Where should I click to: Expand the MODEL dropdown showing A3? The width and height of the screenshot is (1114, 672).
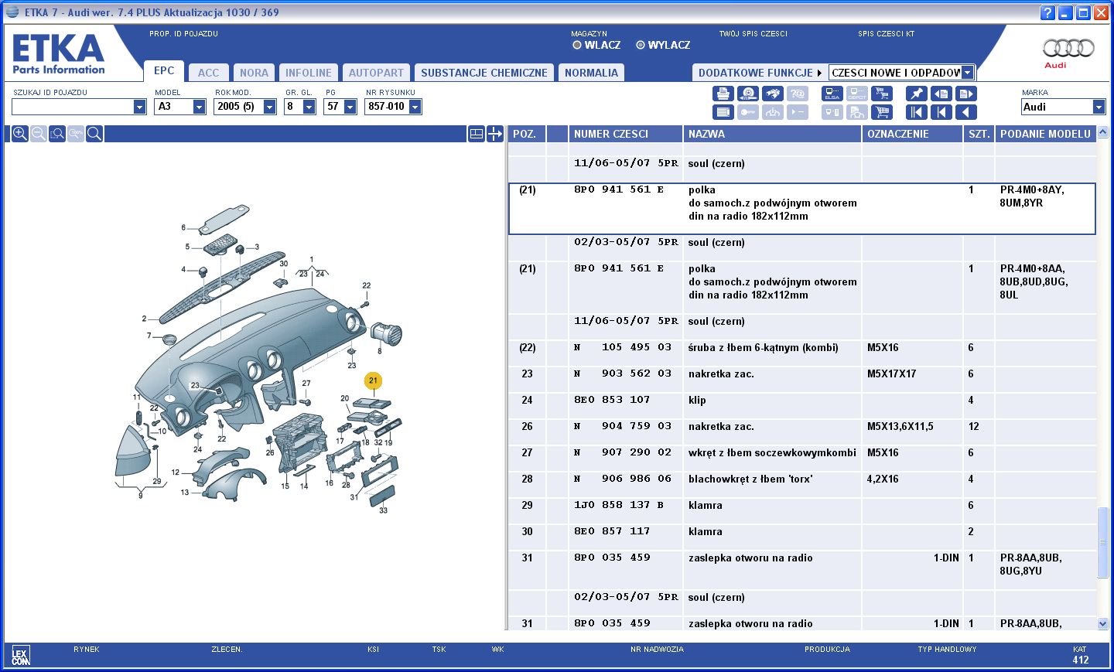coord(199,107)
